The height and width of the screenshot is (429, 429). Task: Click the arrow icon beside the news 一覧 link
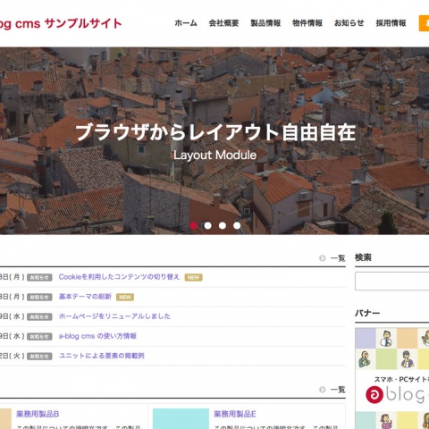pyautogui.click(x=322, y=258)
